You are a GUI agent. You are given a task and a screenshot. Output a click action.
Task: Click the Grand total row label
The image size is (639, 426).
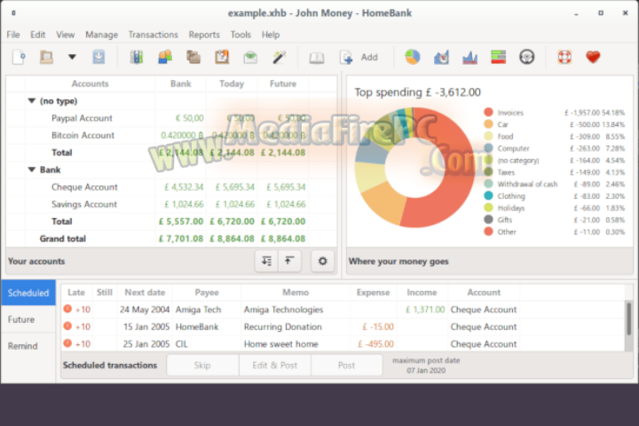[x=62, y=239]
